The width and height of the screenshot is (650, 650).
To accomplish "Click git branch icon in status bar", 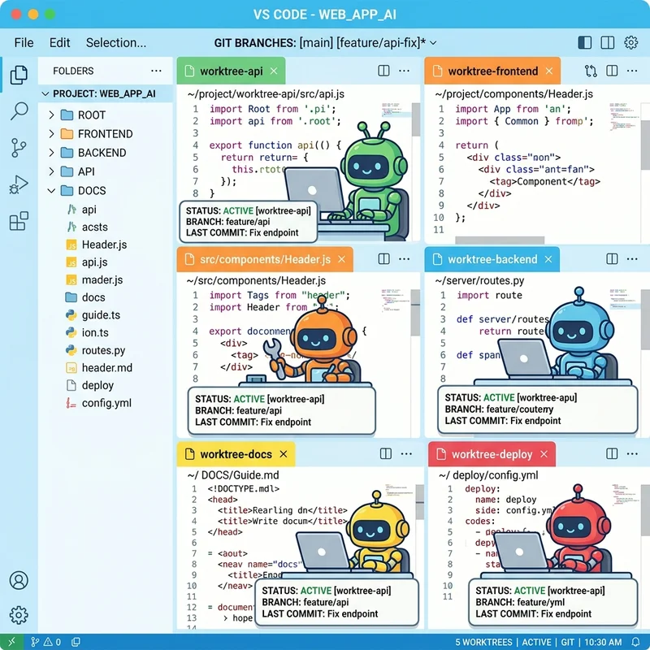I will [x=35, y=642].
